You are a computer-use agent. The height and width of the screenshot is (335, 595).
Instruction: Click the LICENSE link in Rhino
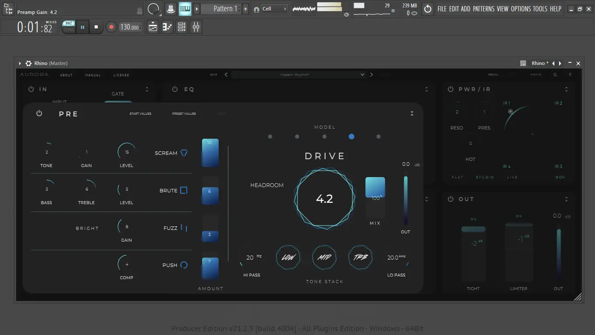(121, 75)
